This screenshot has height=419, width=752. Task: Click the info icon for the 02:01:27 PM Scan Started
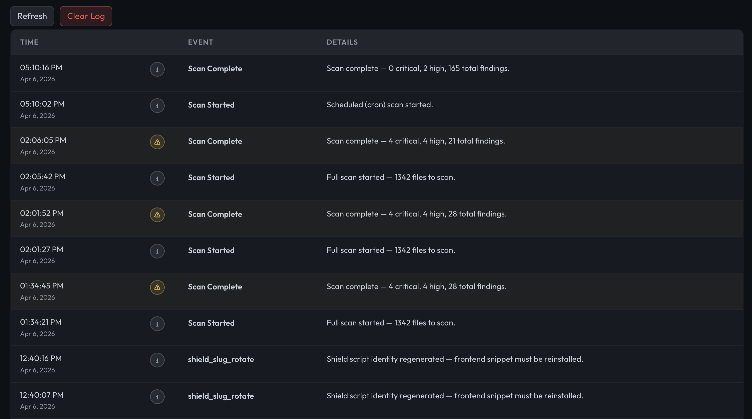click(157, 251)
